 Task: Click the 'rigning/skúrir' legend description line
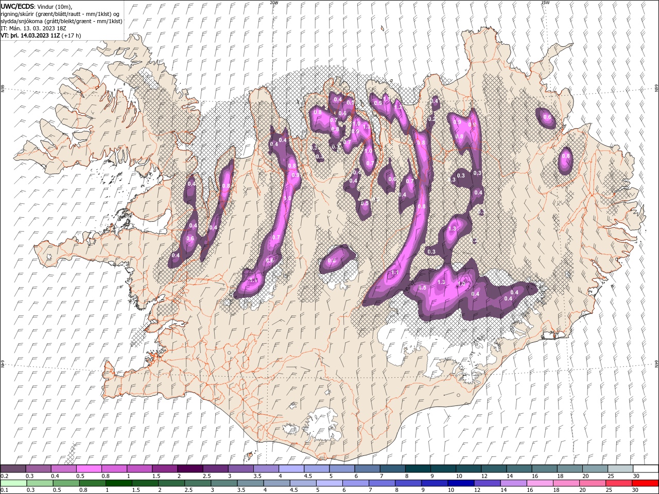61,13
